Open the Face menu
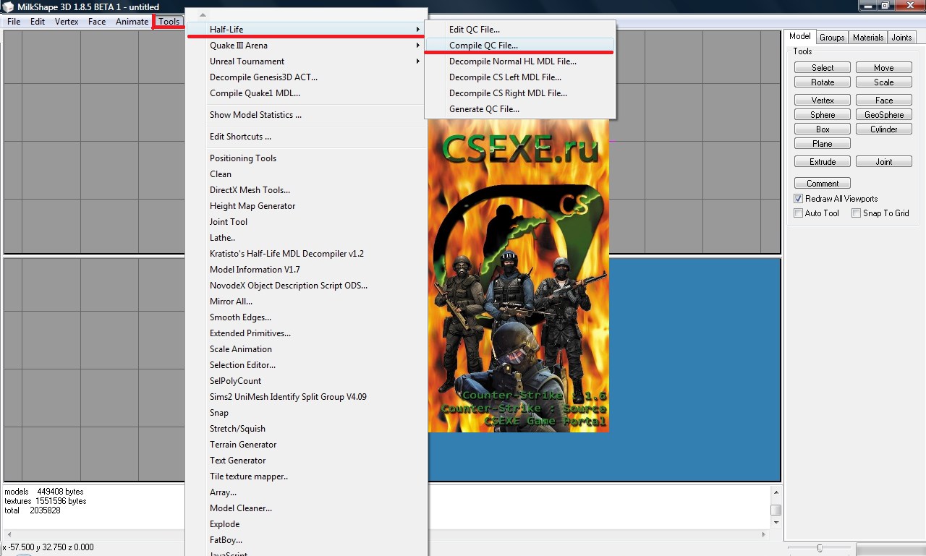 pyautogui.click(x=97, y=22)
